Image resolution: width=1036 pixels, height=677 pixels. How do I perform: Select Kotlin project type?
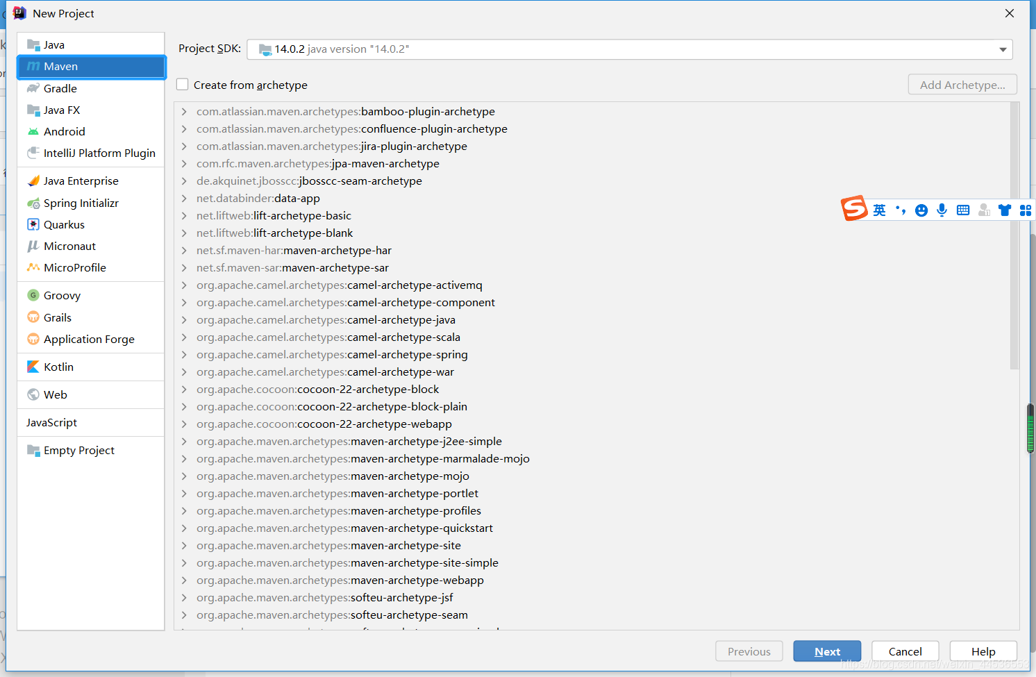[x=91, y=367]
